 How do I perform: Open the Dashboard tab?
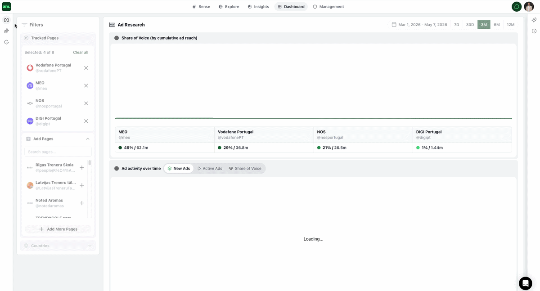291,7
